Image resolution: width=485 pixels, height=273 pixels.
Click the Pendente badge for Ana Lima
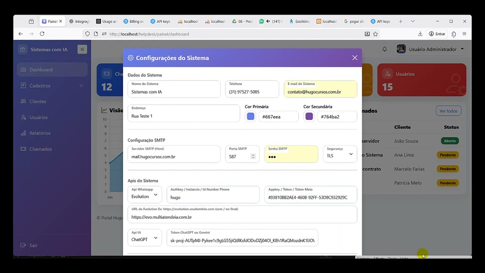pos(448,155)
